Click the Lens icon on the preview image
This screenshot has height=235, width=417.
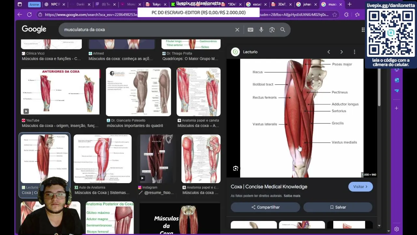pos(236,168)
